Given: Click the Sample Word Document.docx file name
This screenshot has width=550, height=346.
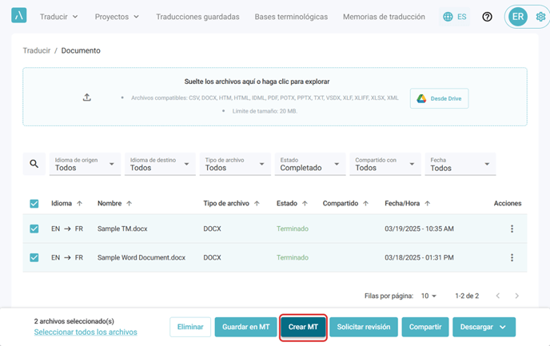Looking at the screenshot, I should [141, 257].
